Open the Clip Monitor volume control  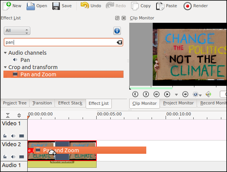coord(208,94)
